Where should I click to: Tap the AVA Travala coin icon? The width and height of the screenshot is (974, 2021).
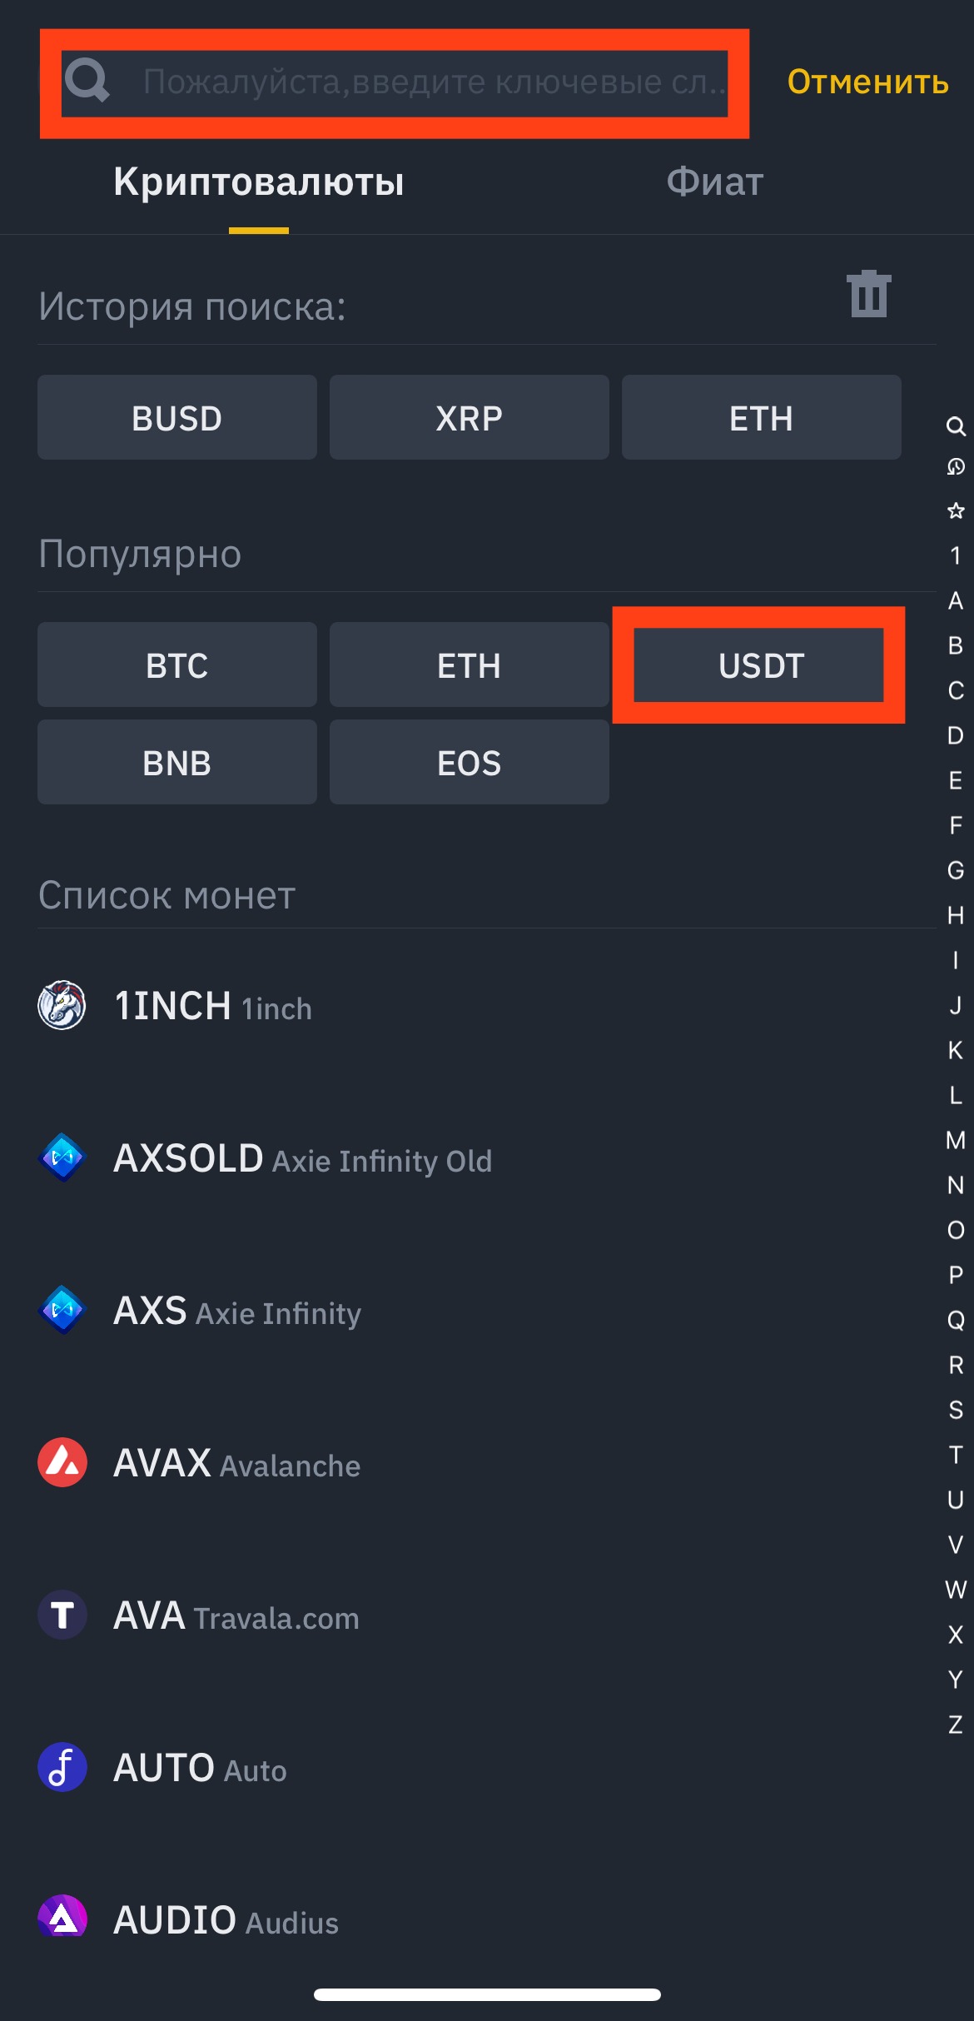click(62, 1615)
